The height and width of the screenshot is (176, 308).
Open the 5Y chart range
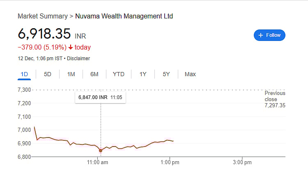tap(166, 74)
